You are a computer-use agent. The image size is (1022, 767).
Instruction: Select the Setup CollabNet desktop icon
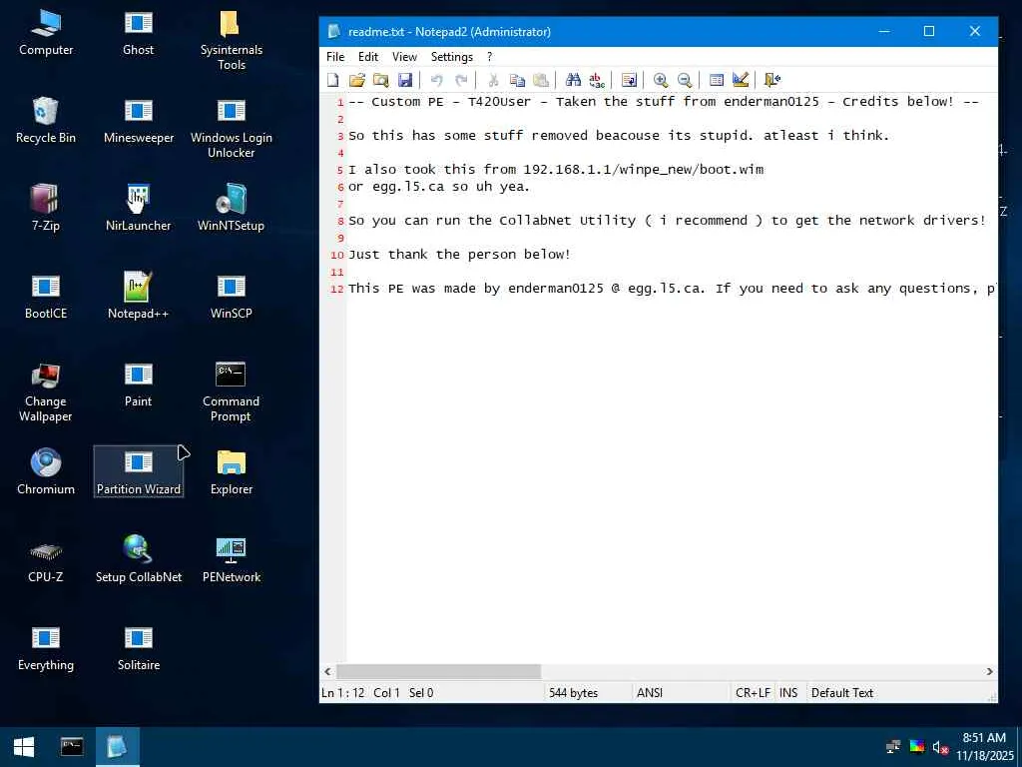pyautogui.click(x=138, y=560)
